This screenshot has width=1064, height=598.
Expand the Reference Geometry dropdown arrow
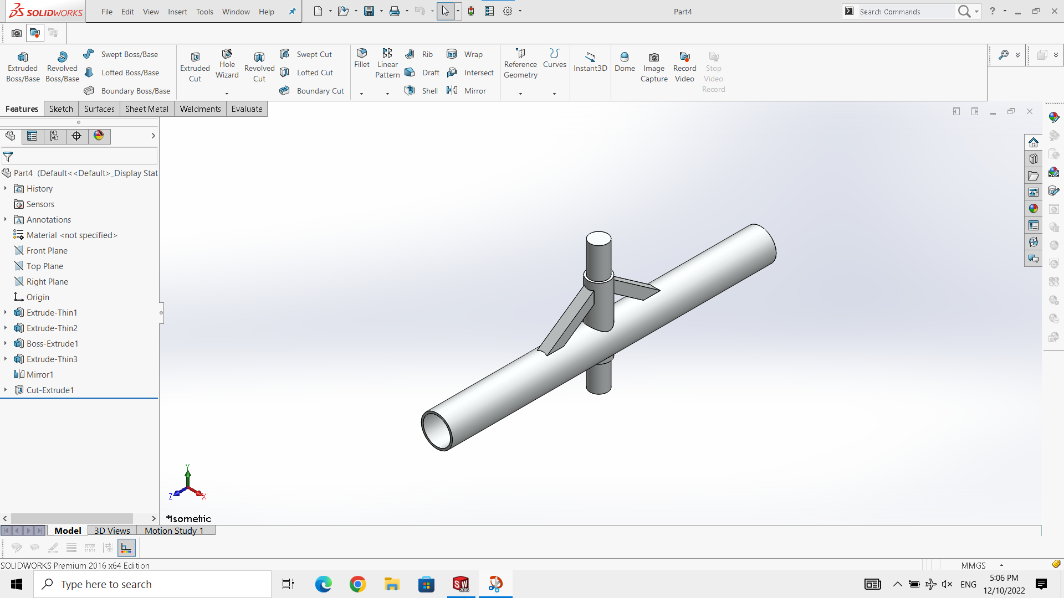click(x=520, y=94)
